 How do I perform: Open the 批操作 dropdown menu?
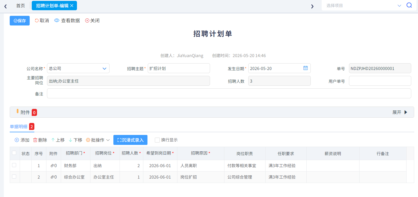click(98, 140)
